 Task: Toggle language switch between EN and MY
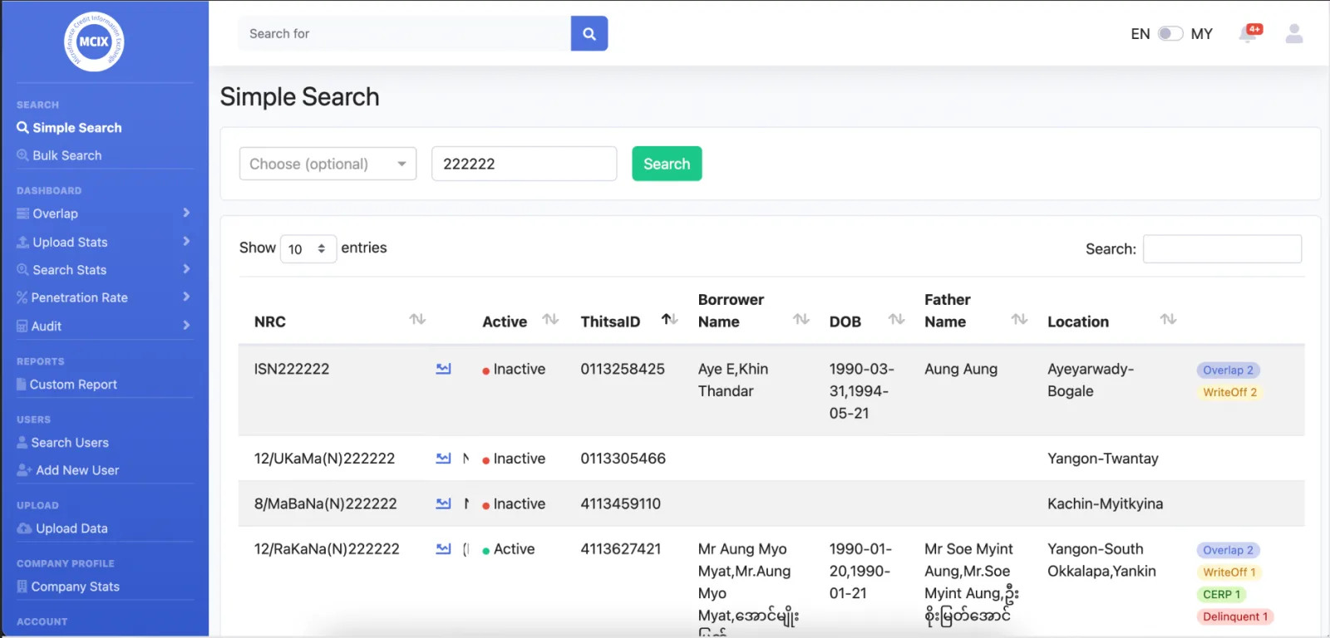1170,34
